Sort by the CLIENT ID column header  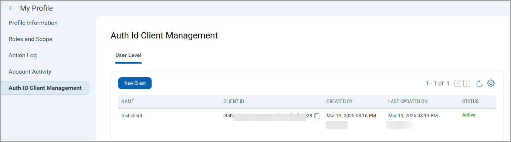pos(234,101)
